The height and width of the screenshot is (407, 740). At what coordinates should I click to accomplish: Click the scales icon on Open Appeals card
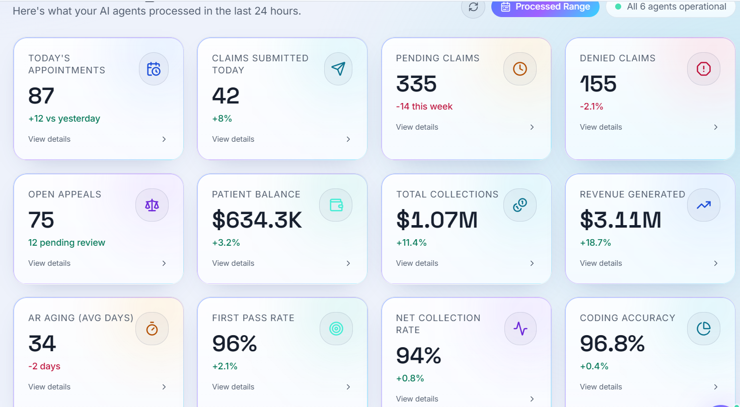[152, 205]
